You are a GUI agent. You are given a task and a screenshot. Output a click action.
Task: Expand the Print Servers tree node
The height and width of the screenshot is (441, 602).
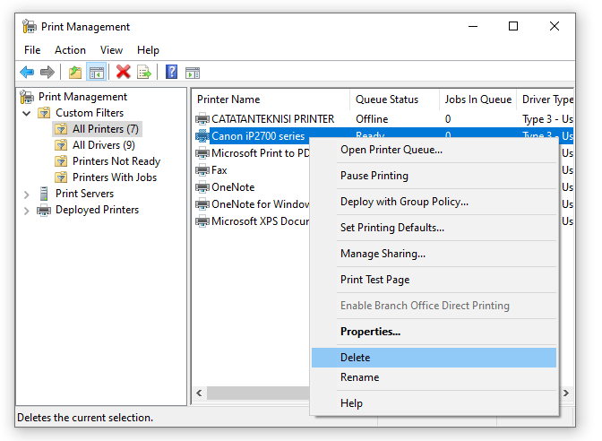(27, 194)
